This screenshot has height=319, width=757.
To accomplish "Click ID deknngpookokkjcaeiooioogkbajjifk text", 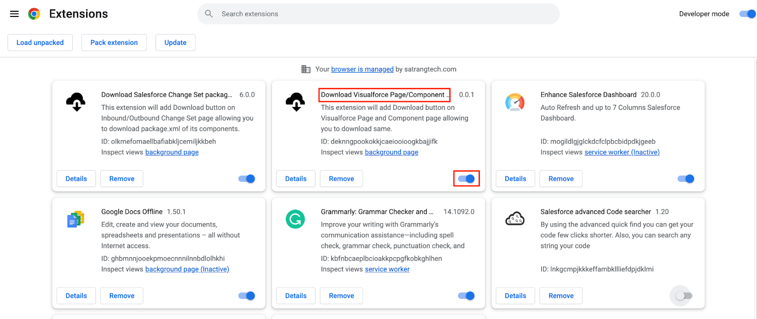I will click(x=379, y=141).
